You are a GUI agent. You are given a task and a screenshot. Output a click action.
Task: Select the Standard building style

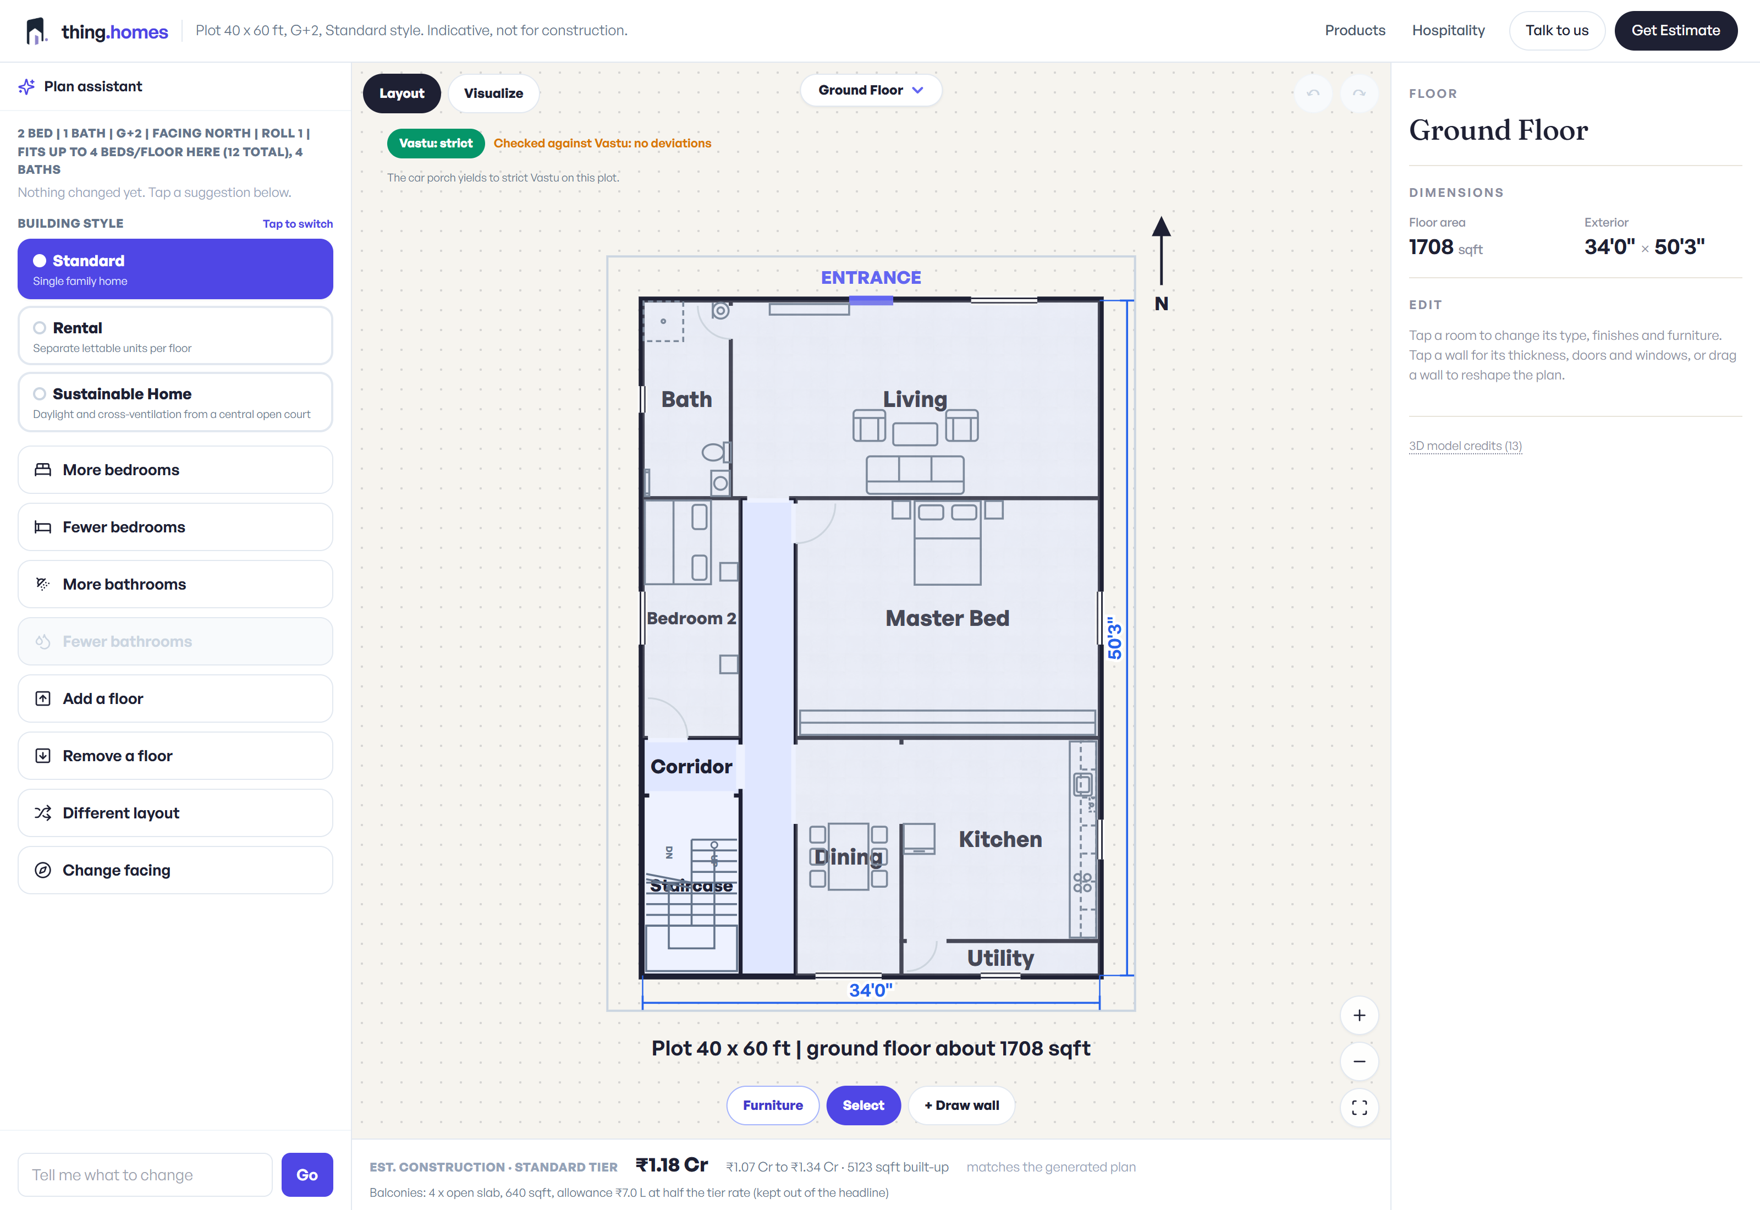(175, 269)
